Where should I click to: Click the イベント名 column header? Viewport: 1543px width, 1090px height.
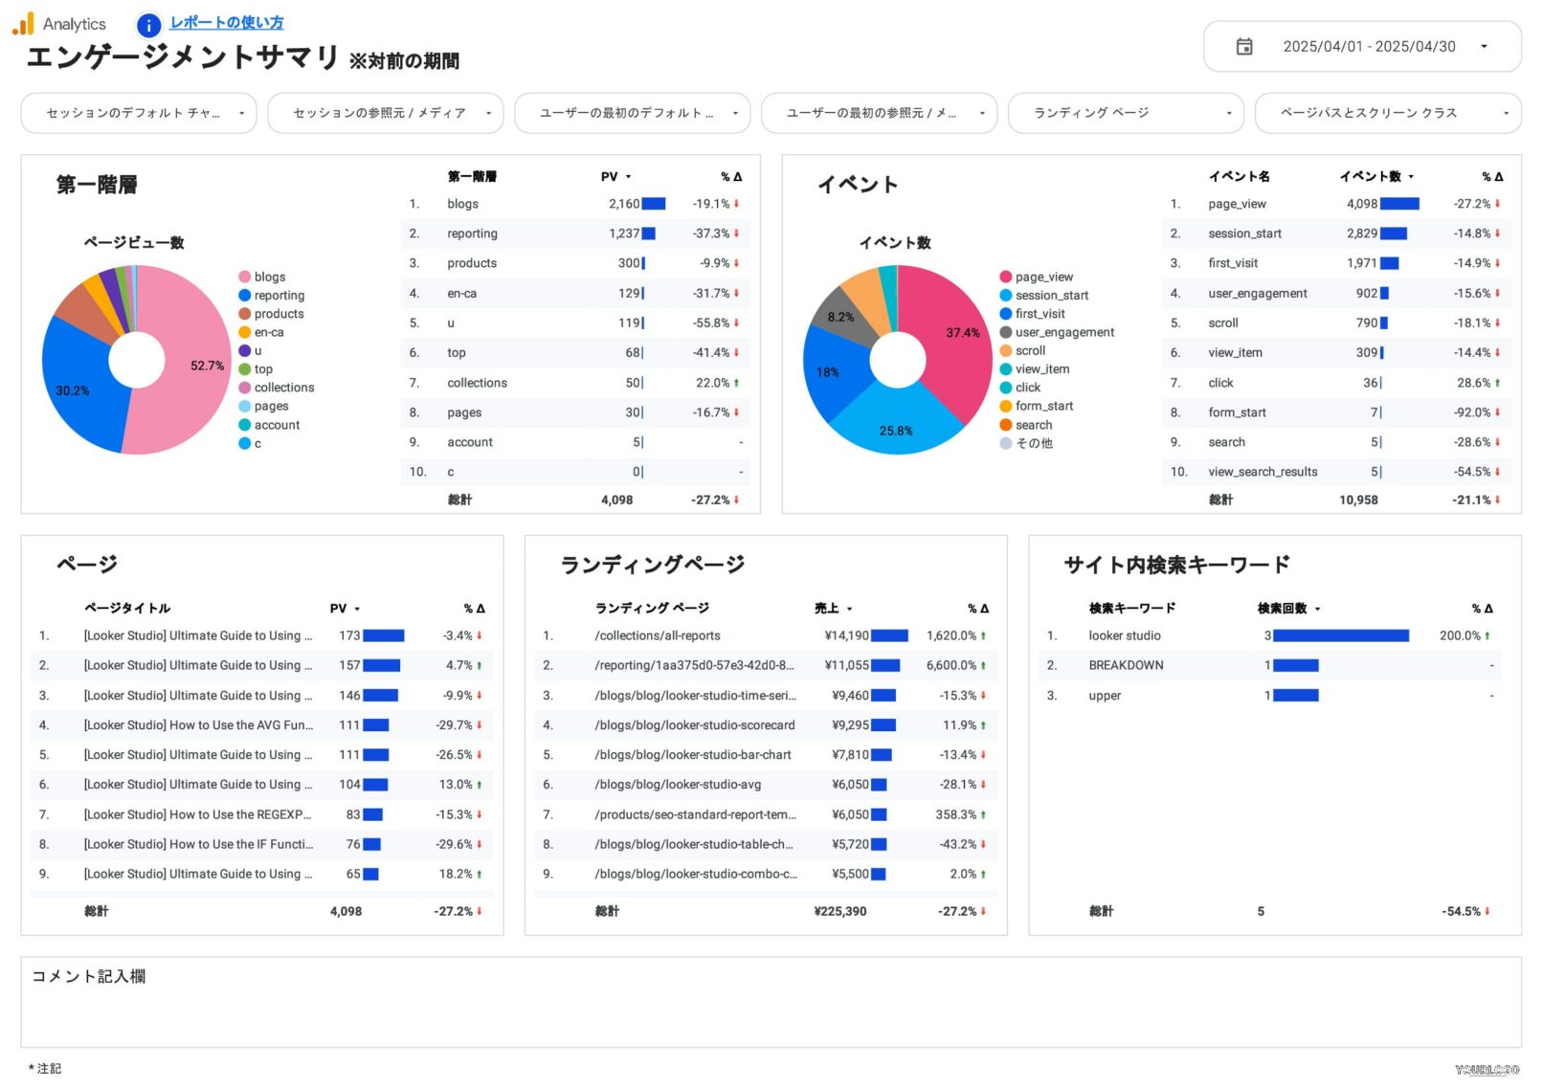click(x=1238, y=177)
